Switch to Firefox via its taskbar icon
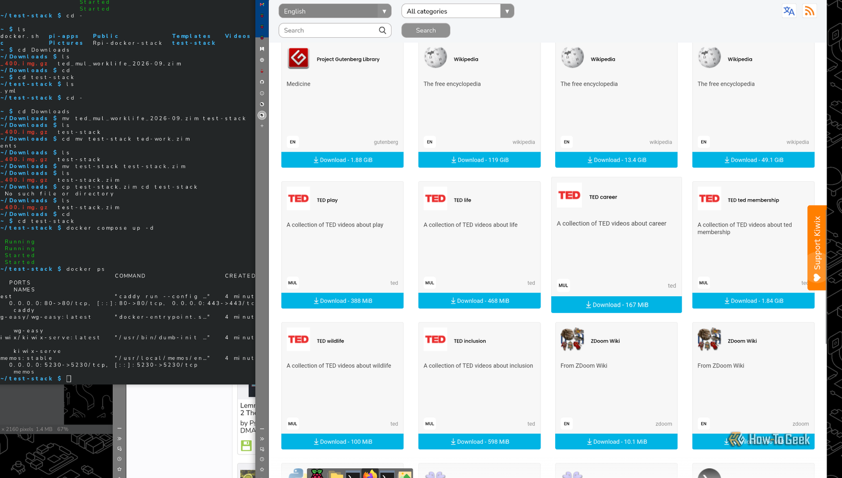Image resolution: width=842 pixels, height=478 pixels. tap(370, 474)
